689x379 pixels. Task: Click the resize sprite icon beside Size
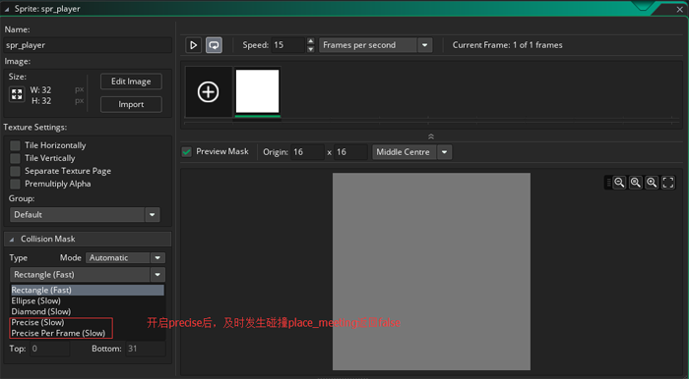(x=17, y=94)
